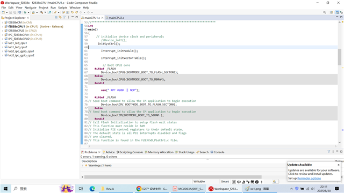
Task: Click the Forward navigation arrow icon
Action: 88,12
